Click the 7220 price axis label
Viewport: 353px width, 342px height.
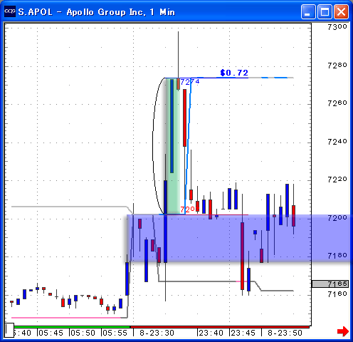[x=337, y=180]
